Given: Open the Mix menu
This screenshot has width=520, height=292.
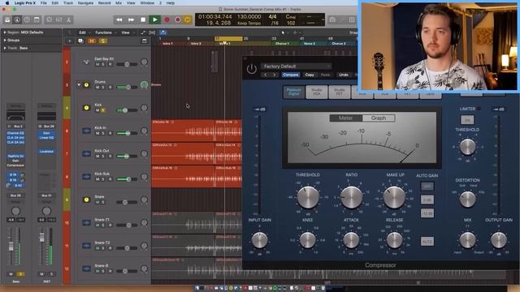Looking at the screenshot, I should click(x=119, y=3).
